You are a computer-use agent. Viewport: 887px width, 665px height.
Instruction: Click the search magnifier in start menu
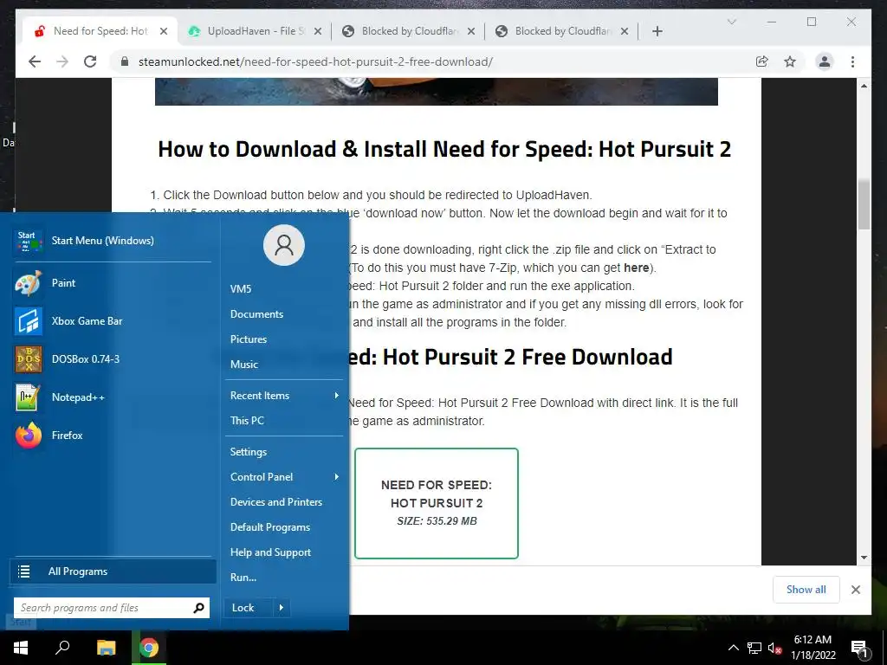[198, 608]
